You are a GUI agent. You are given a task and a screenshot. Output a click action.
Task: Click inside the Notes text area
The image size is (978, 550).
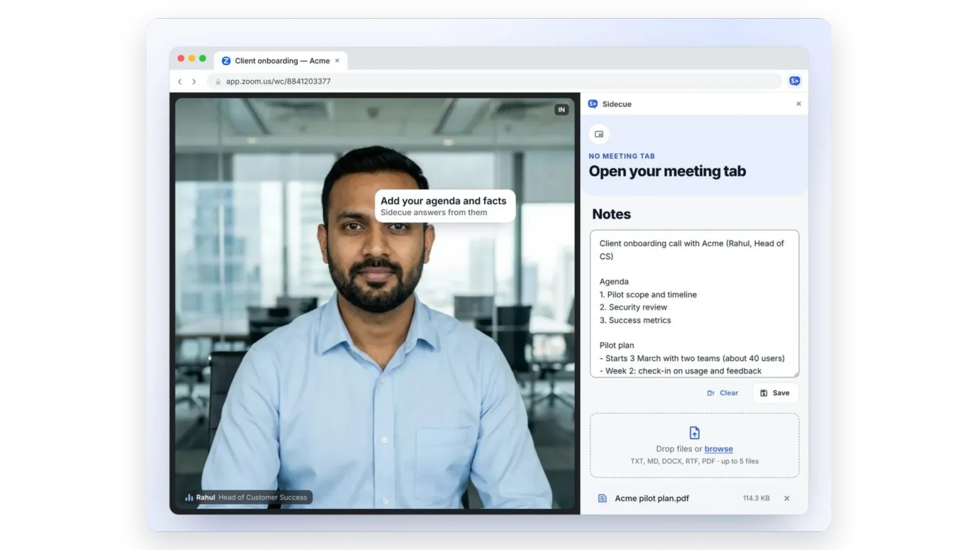(x=694, y=304)
